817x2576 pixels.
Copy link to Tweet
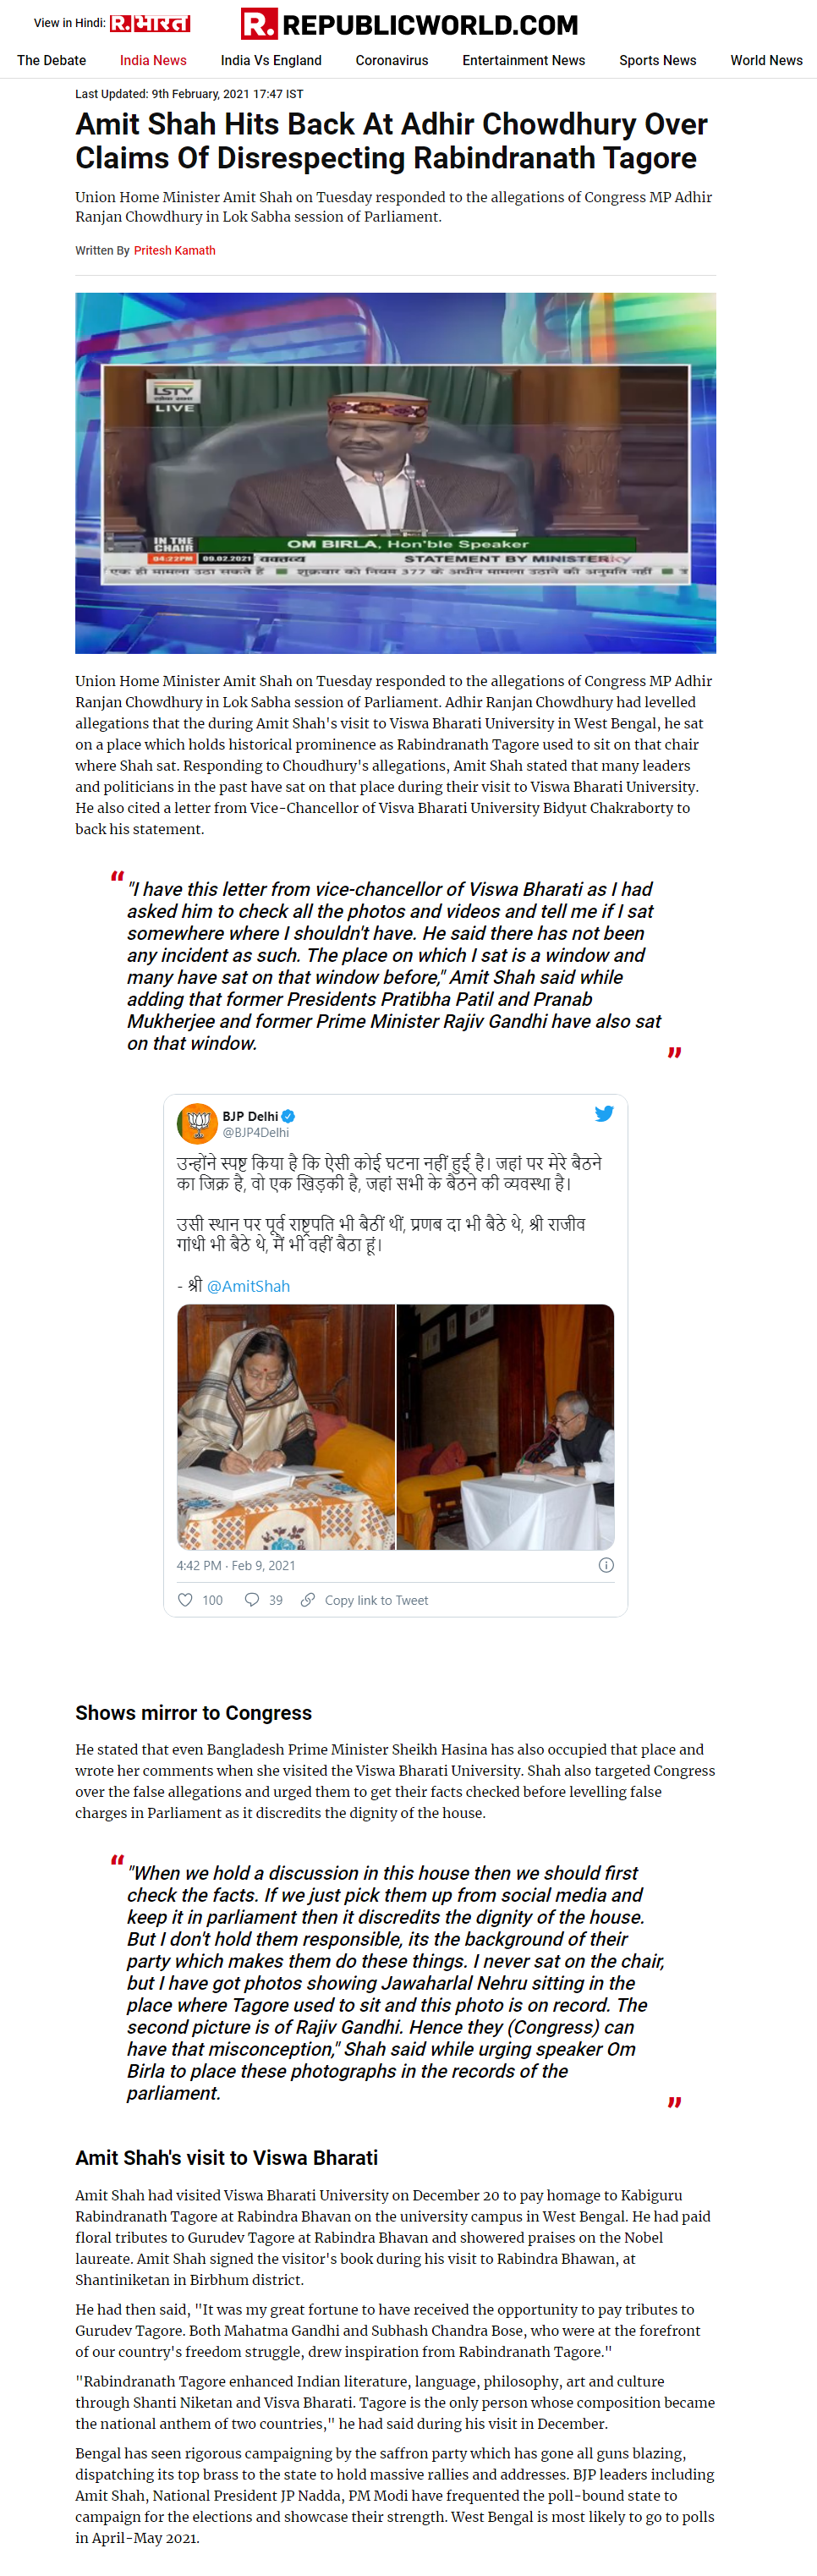(x=376, y=1600)
